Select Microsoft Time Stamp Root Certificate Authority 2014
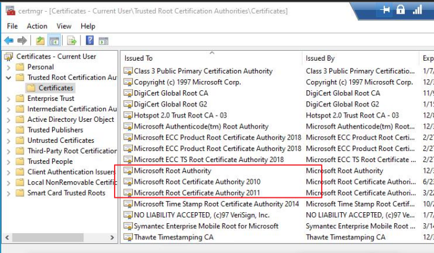Viewport: 434px width, 253px height. (216, 204)
